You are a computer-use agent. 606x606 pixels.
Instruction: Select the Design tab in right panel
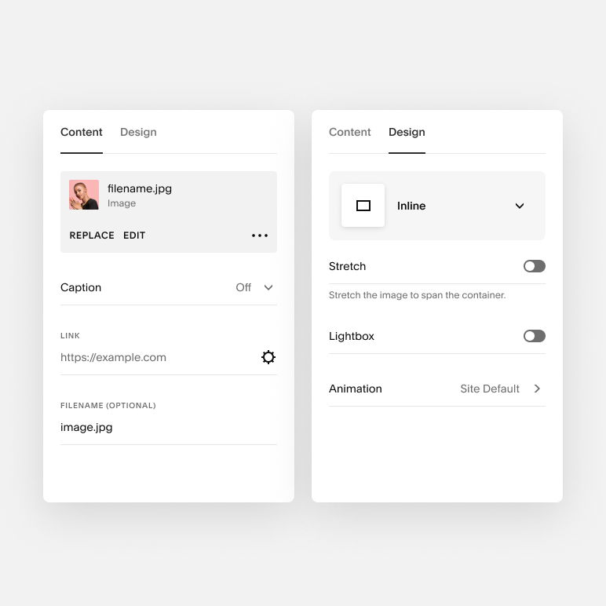pyautogui.click(x=407, y=132)
